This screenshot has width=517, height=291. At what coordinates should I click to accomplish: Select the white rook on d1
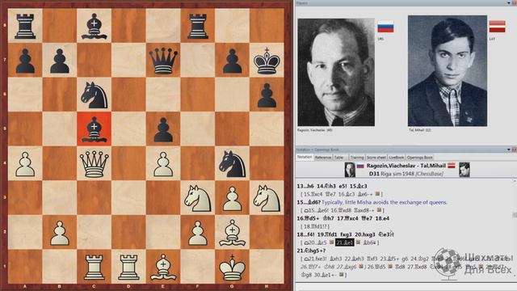click(x=129, y=268)
